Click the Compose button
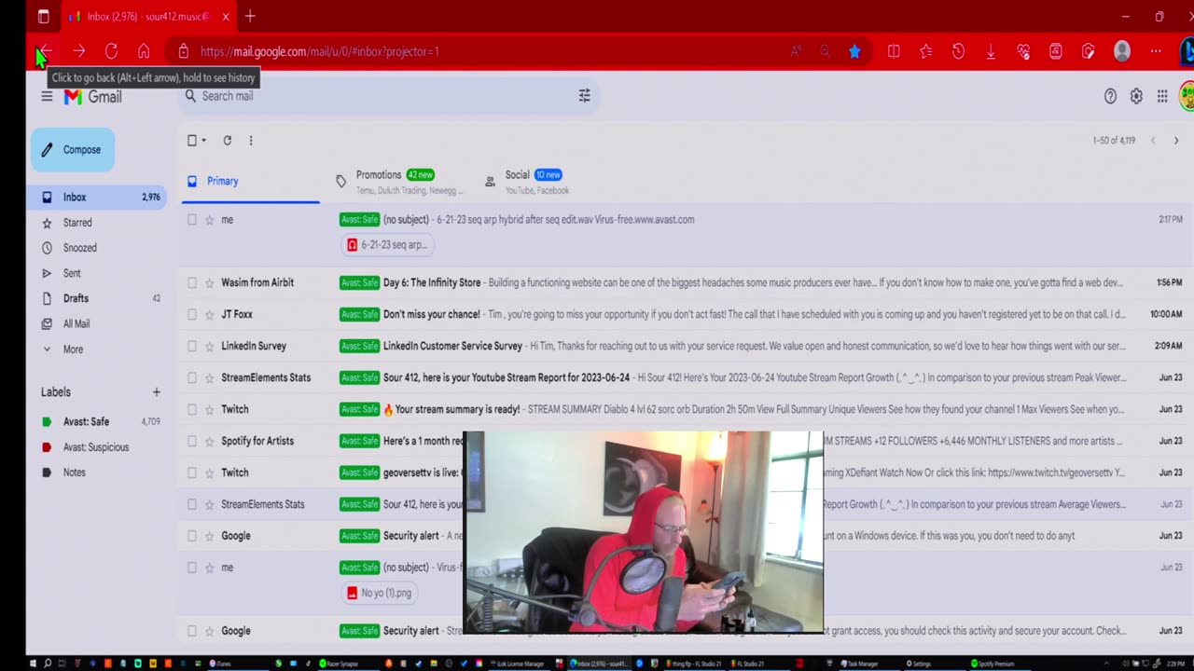Screen dimensions: 1194x671 tap(73, 150)
